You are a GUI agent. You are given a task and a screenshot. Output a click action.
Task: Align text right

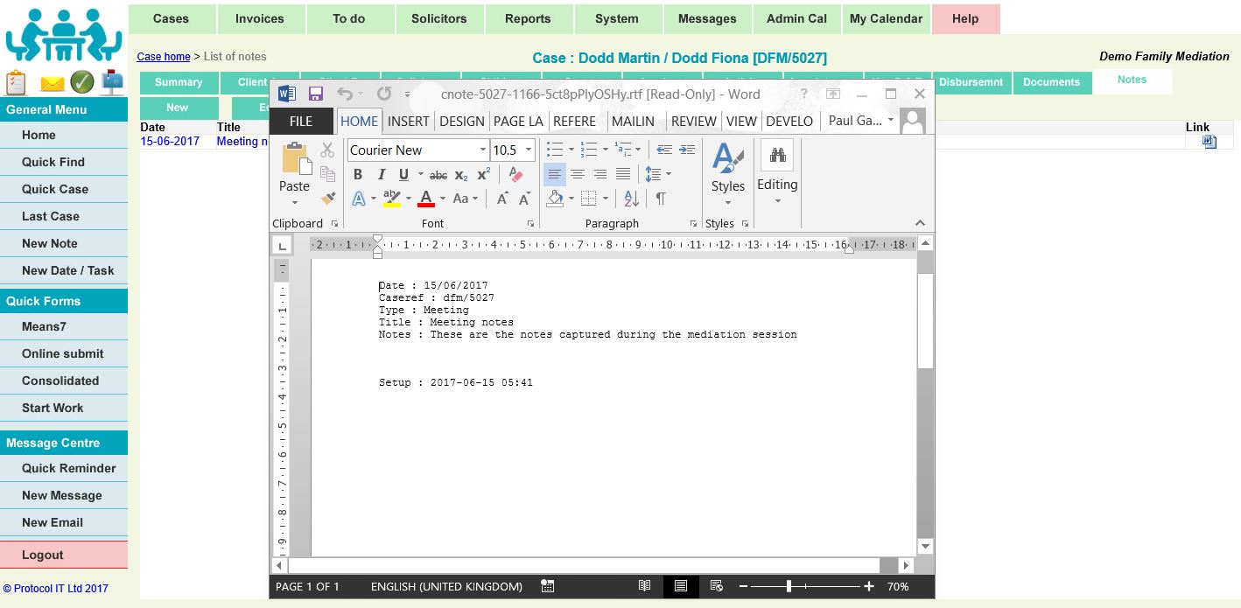click(x=599, y=174)
